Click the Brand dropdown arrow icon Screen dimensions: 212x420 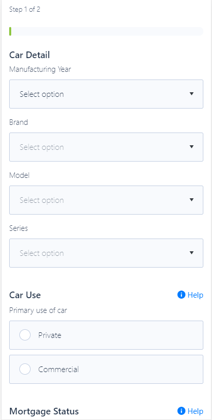point(192,147)
